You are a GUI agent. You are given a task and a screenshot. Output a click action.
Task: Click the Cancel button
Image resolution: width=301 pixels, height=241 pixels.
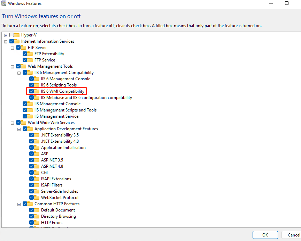292,235
